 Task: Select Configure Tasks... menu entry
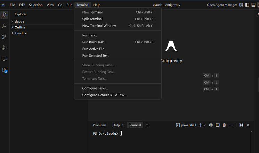118,88
